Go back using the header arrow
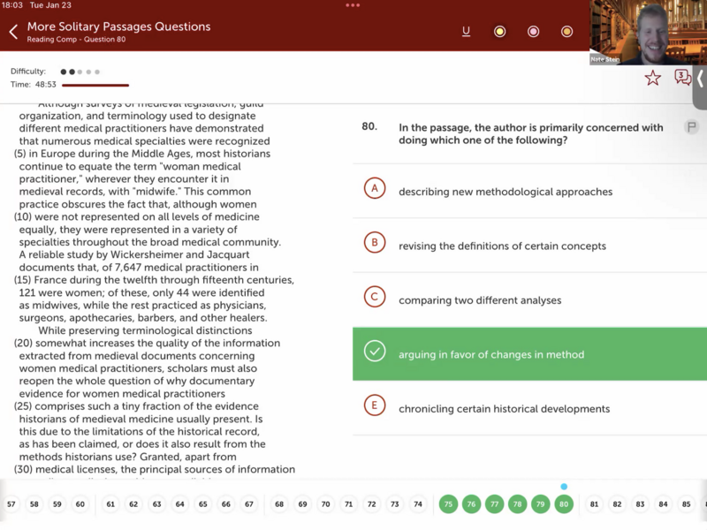This screenshot has width=707, height=530. [13, 33]
